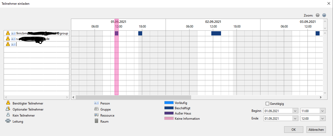Screen dimensions: 333x136
Task: Click the Keine Information pink color swatch
Action: [169, 118]
